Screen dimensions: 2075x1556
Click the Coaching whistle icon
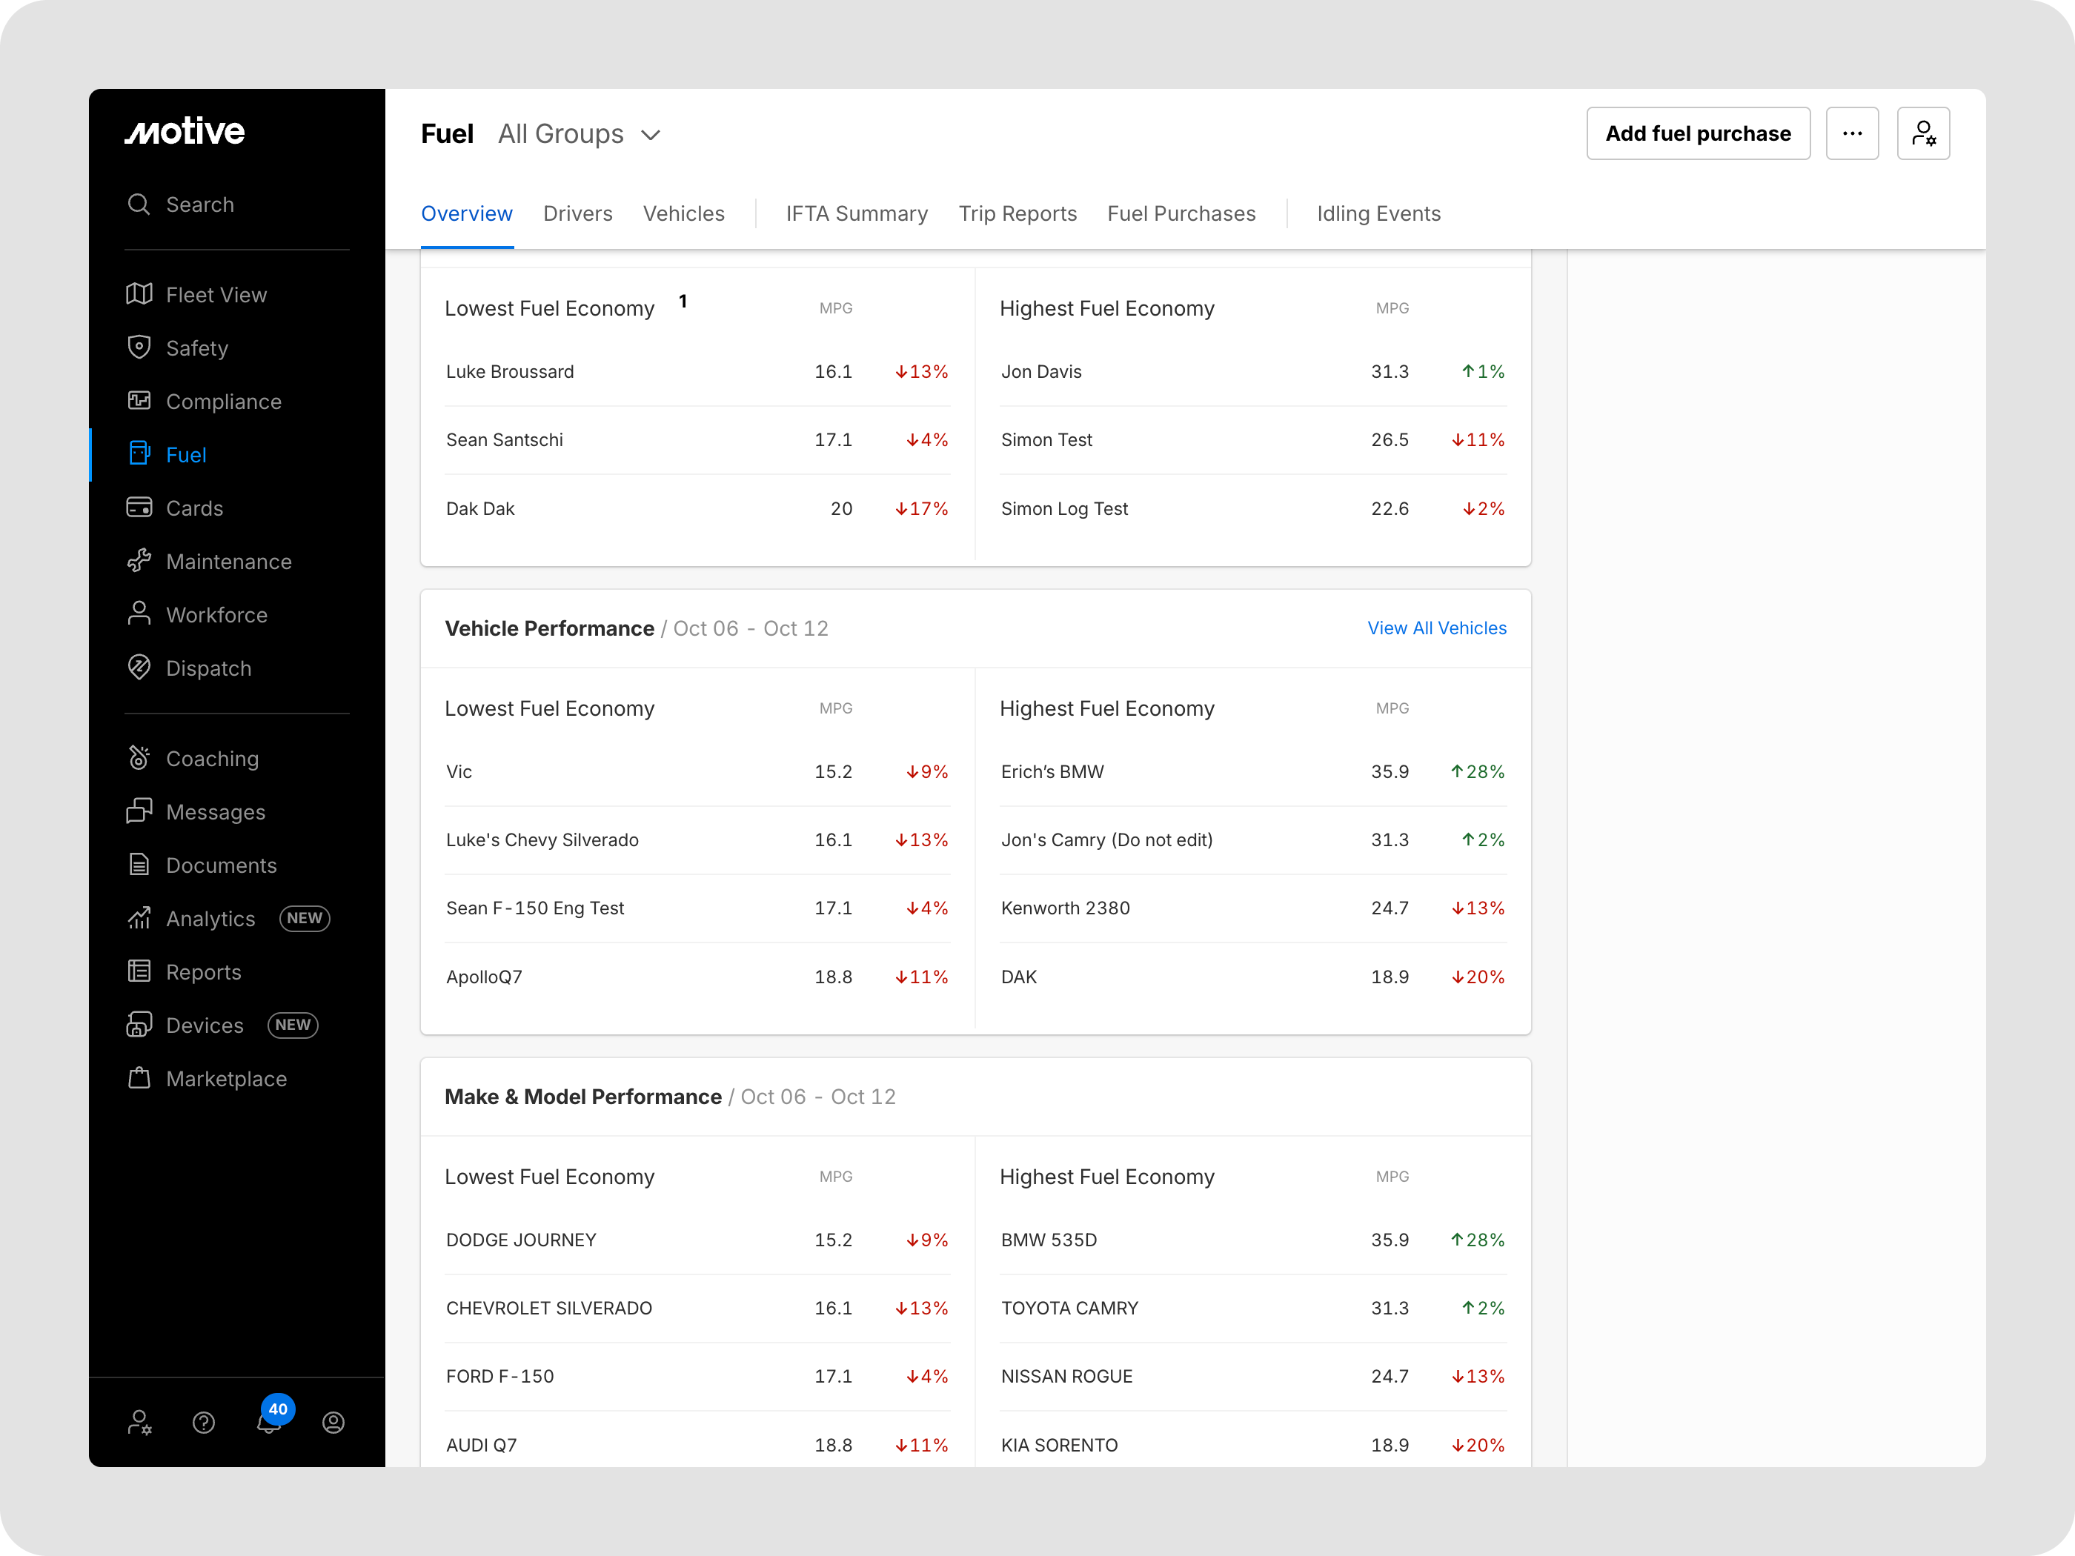(x=139, y=758)
